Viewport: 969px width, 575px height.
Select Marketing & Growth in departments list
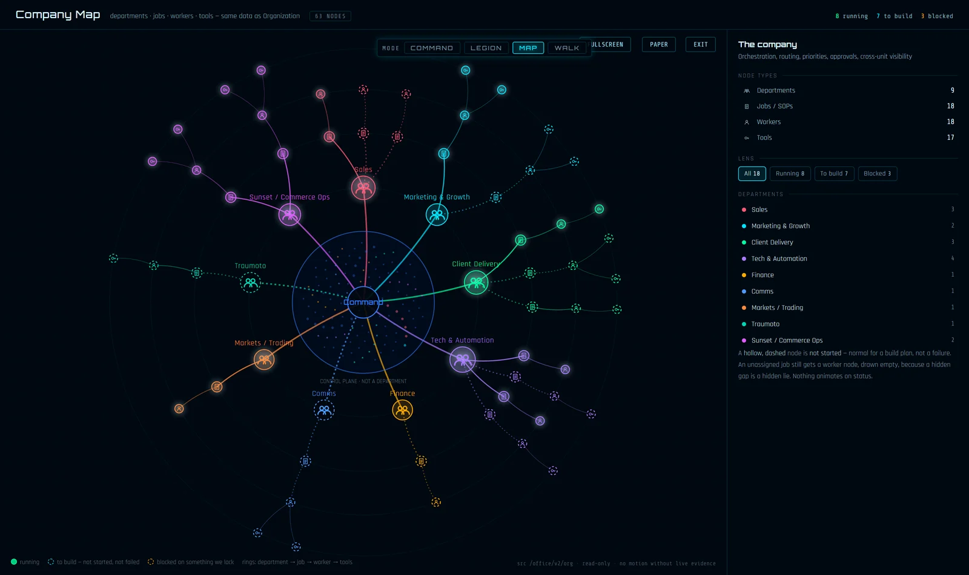tap(848, 226)
